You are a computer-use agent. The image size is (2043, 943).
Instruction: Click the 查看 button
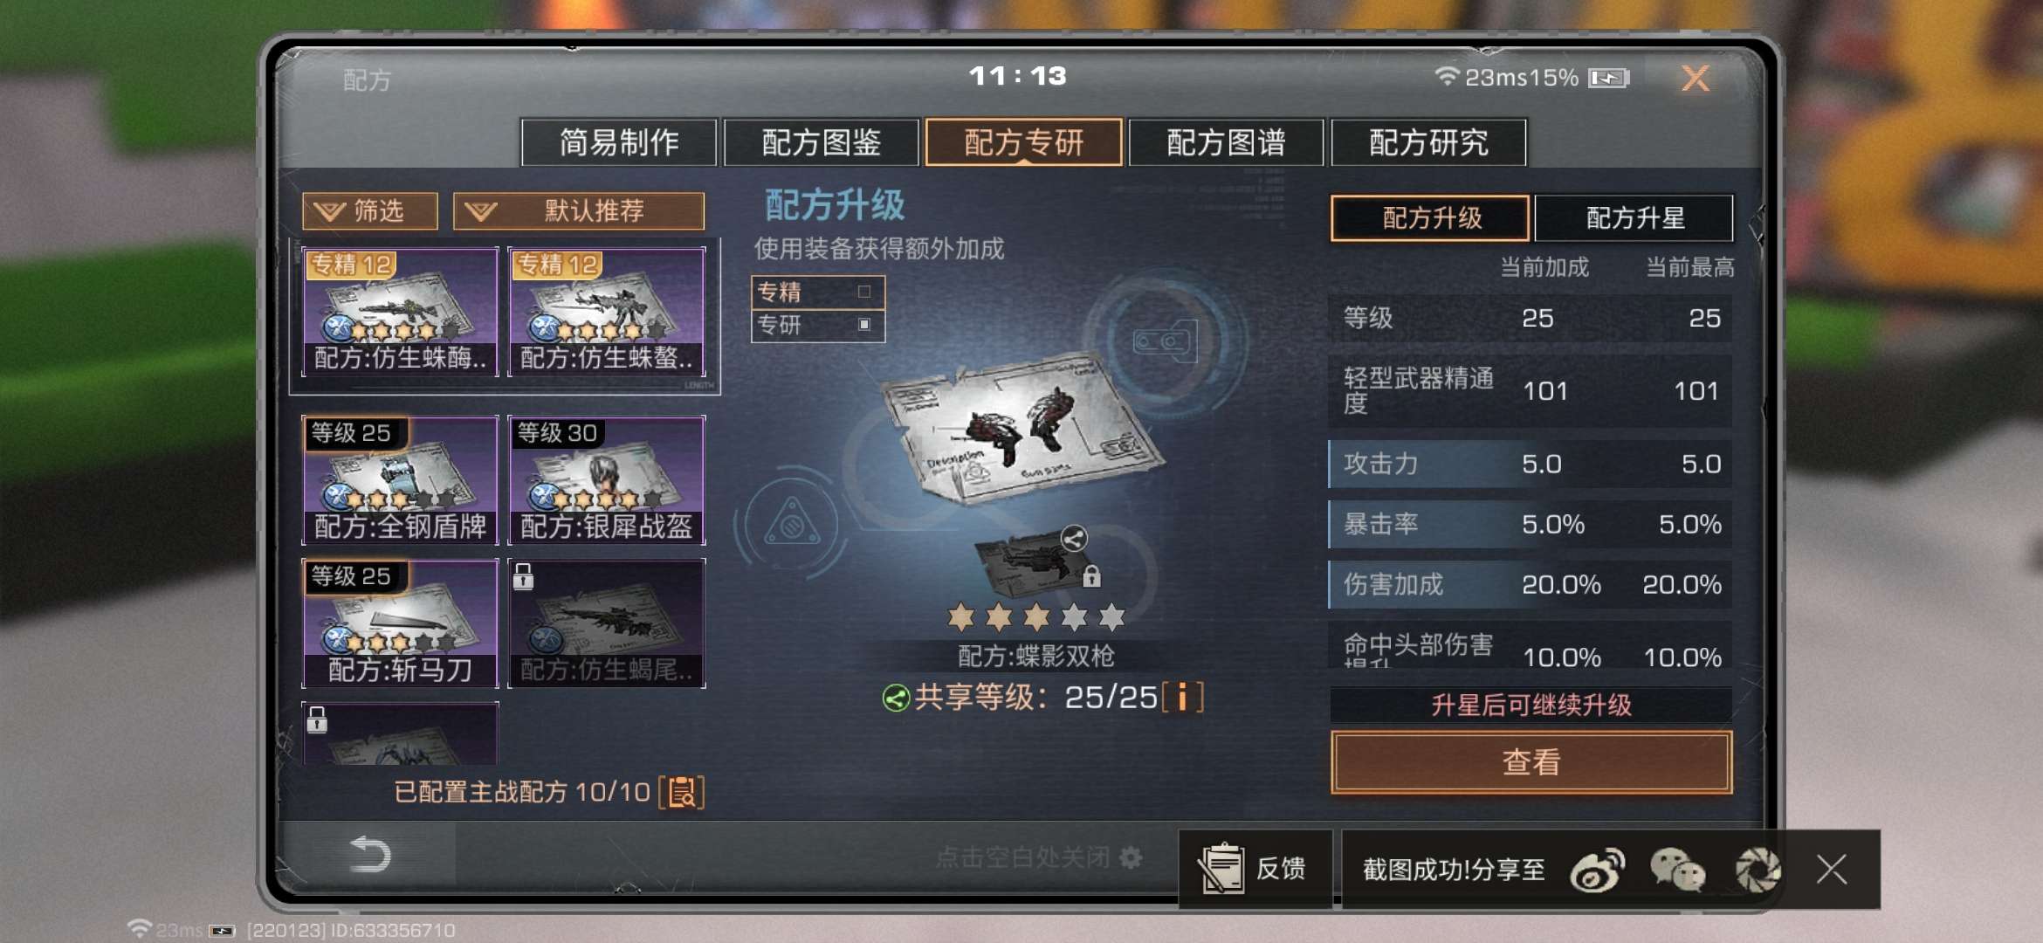(x=1531, y=762)
